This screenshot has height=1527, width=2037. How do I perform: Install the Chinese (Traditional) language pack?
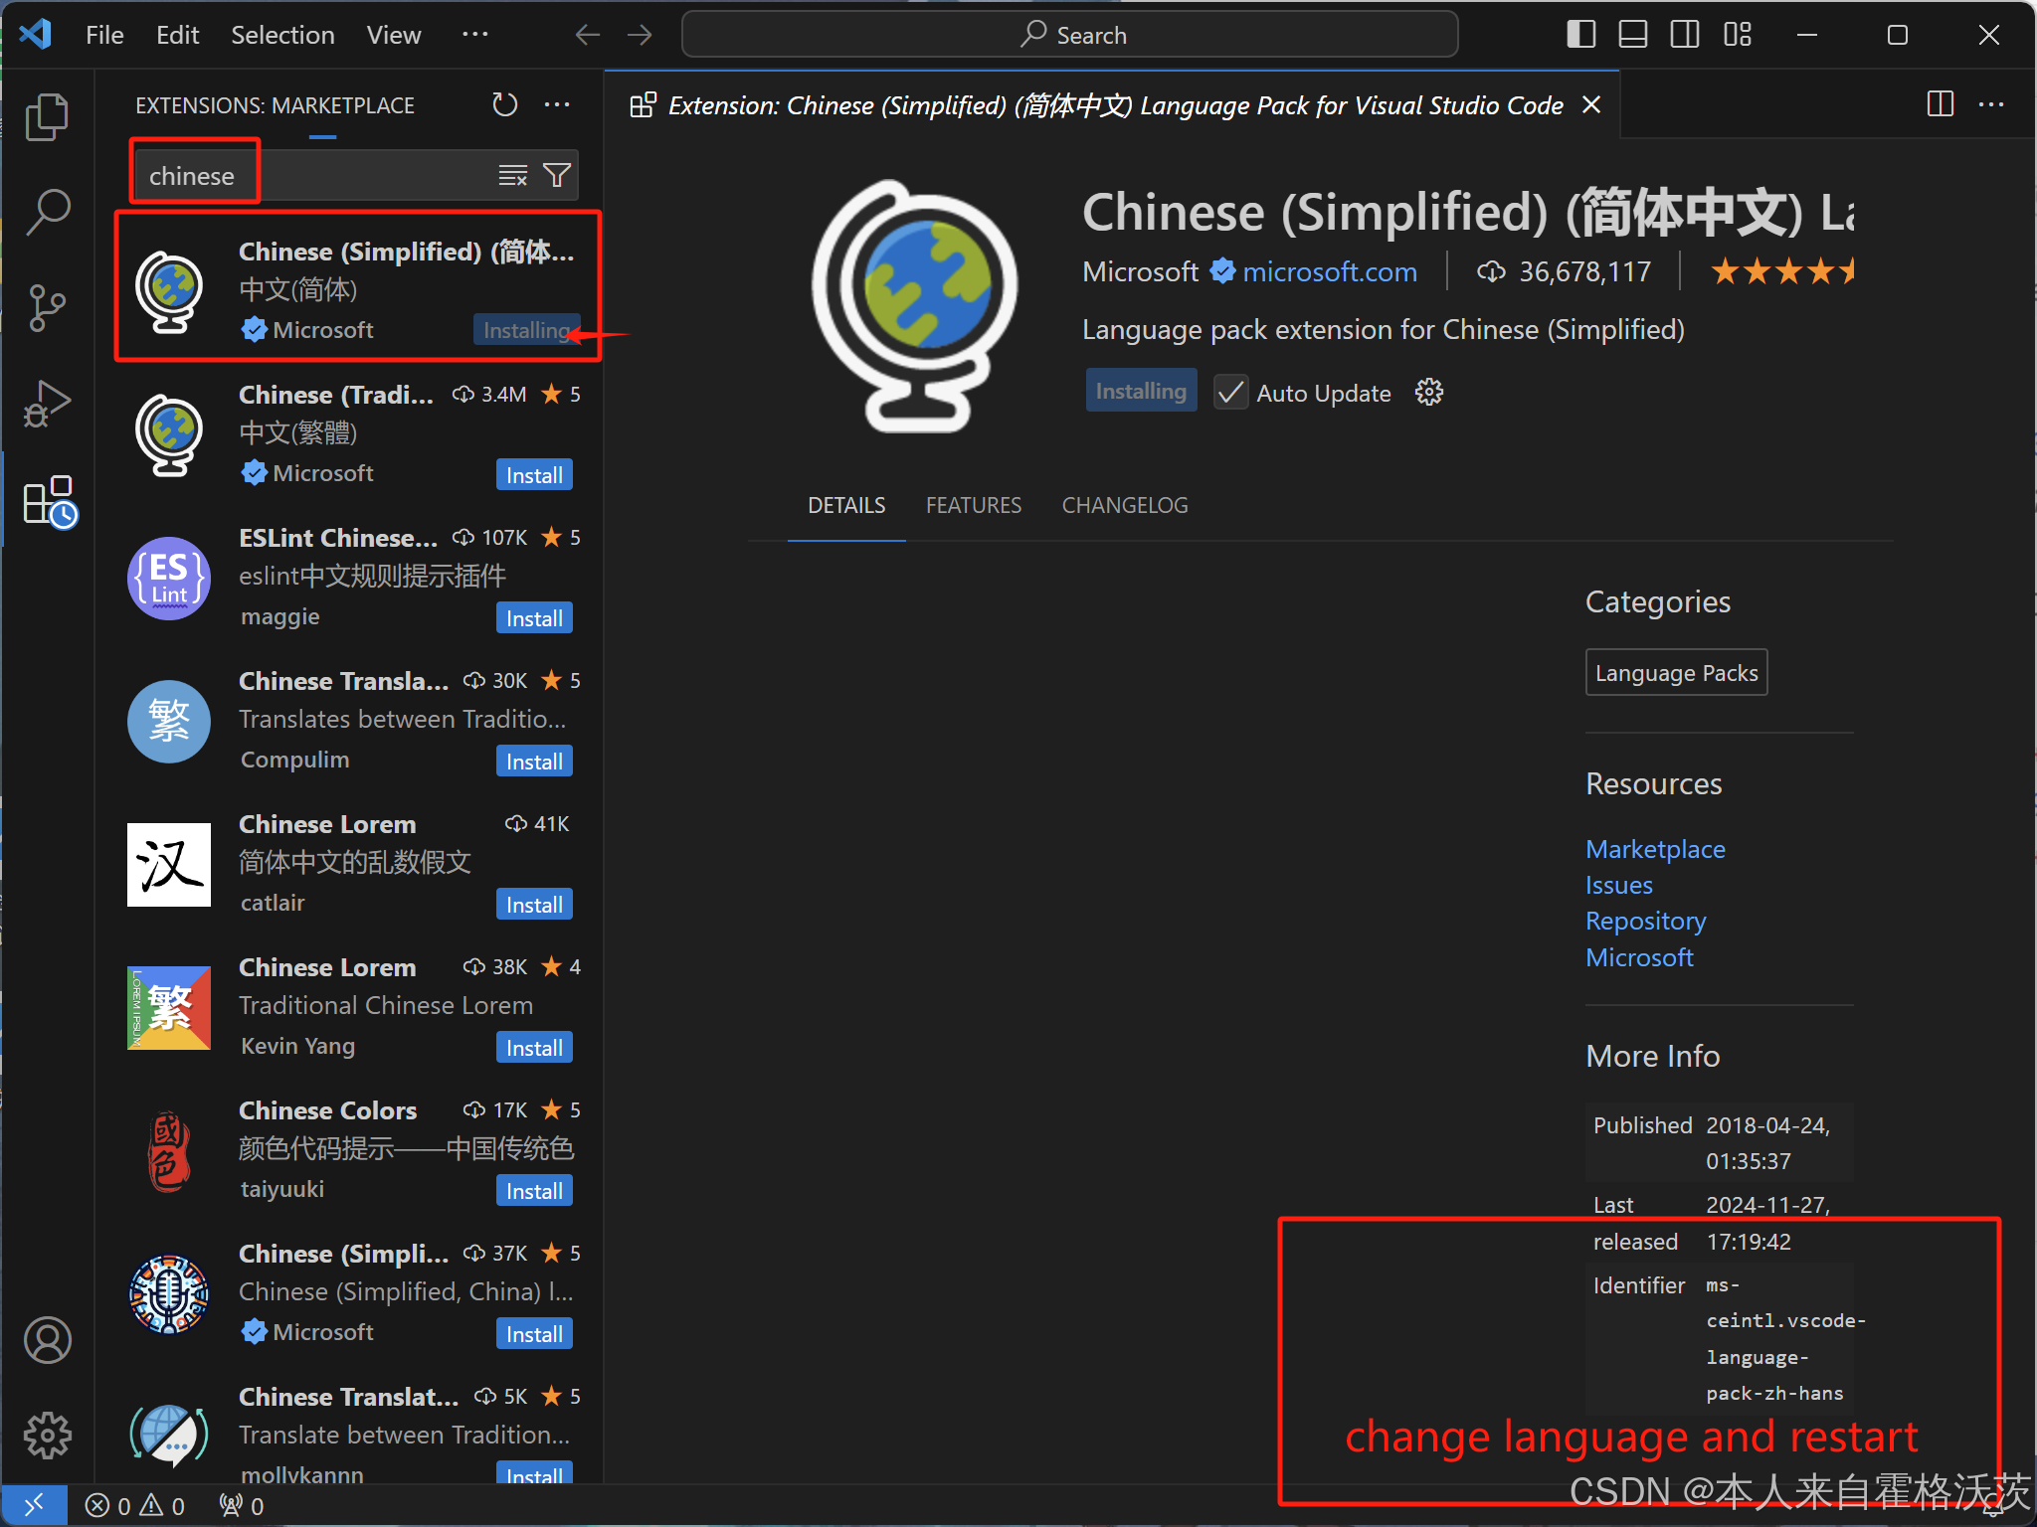[534, 475]
